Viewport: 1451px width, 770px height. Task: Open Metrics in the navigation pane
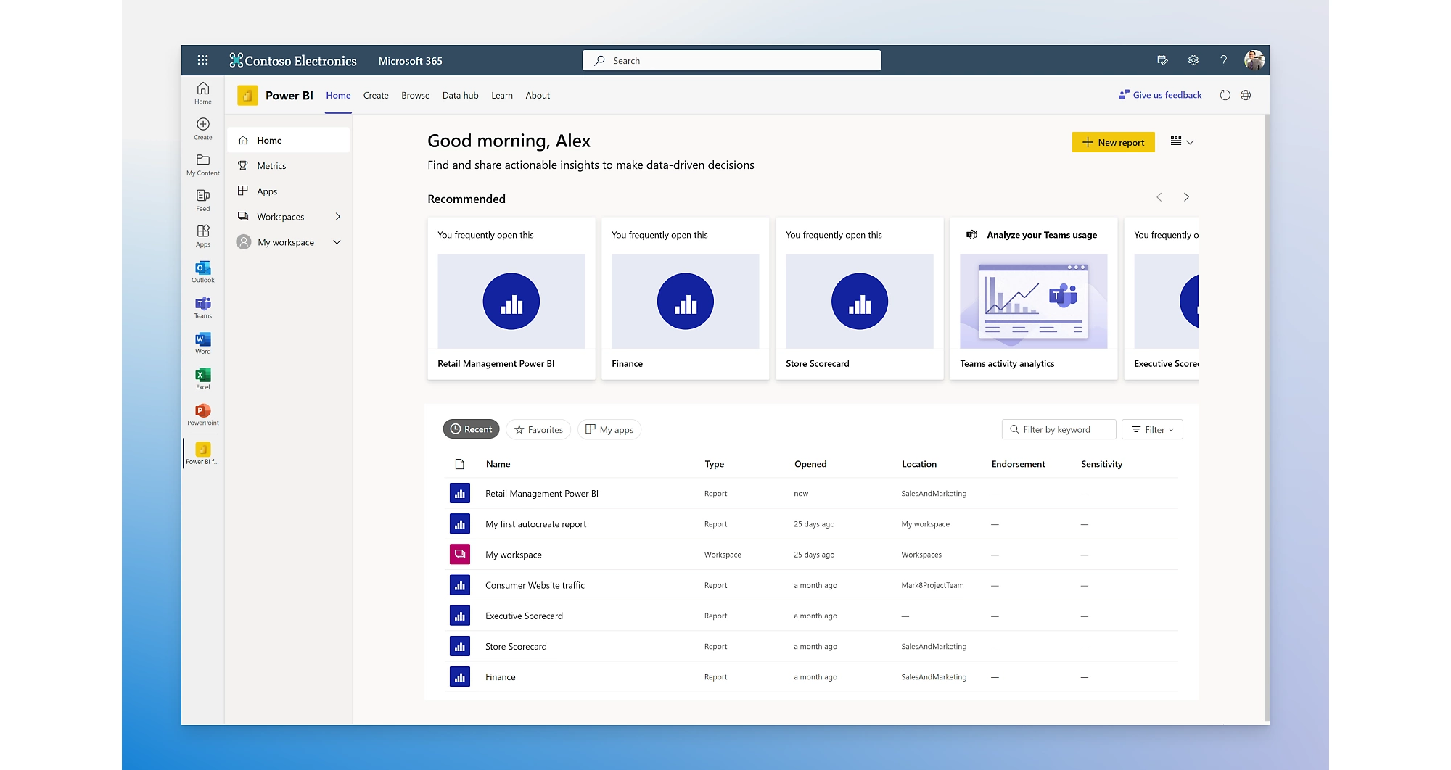pyautogui.click(x=289, y=166)
